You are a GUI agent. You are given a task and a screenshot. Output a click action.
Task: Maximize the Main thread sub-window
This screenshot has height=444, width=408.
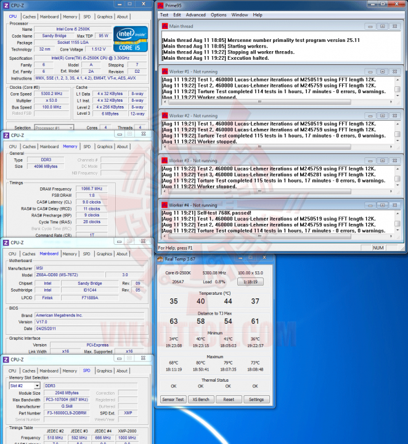click(382, 26)
